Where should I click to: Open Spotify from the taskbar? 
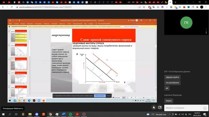[71, 114]
